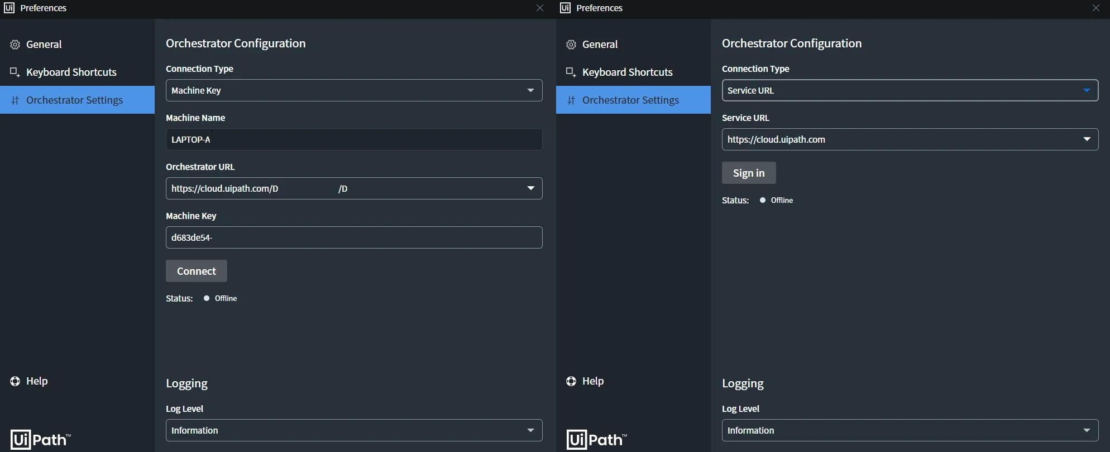
Task: Open the Service URL connection type dropdown
Action: pos(910,90)
